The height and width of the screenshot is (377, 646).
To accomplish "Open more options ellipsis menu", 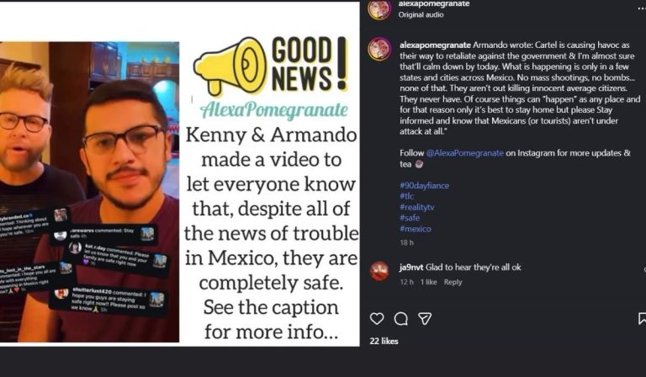I will click(x=642, y=8).
